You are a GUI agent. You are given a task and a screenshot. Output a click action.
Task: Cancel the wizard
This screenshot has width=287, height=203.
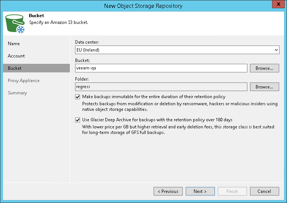coord(265,191)
